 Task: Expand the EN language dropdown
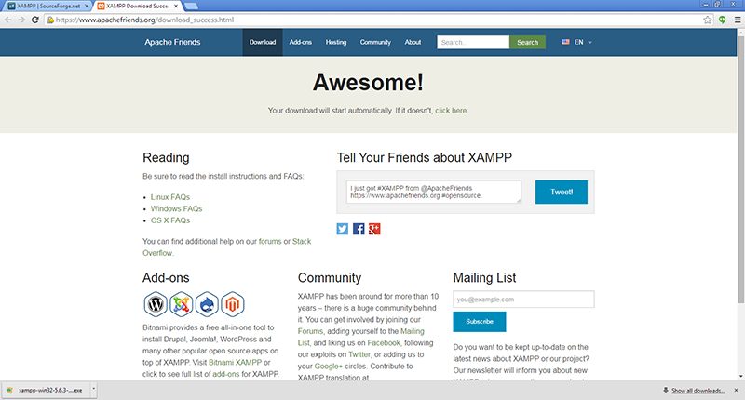tap(590, 42)
